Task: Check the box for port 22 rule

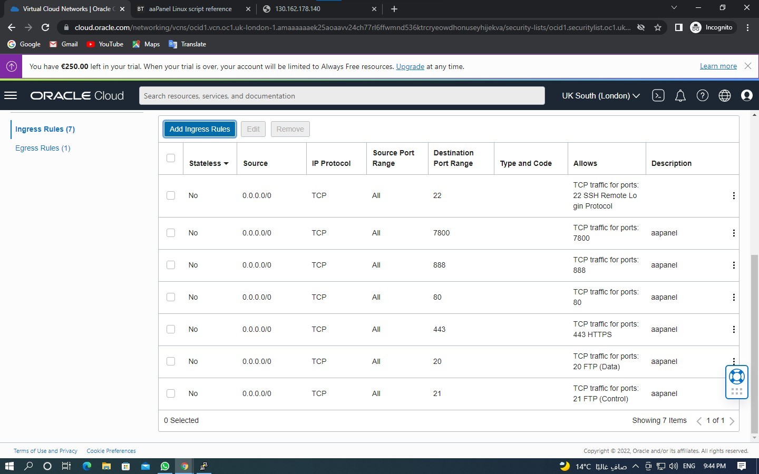Action: click(x=171, y=195)
